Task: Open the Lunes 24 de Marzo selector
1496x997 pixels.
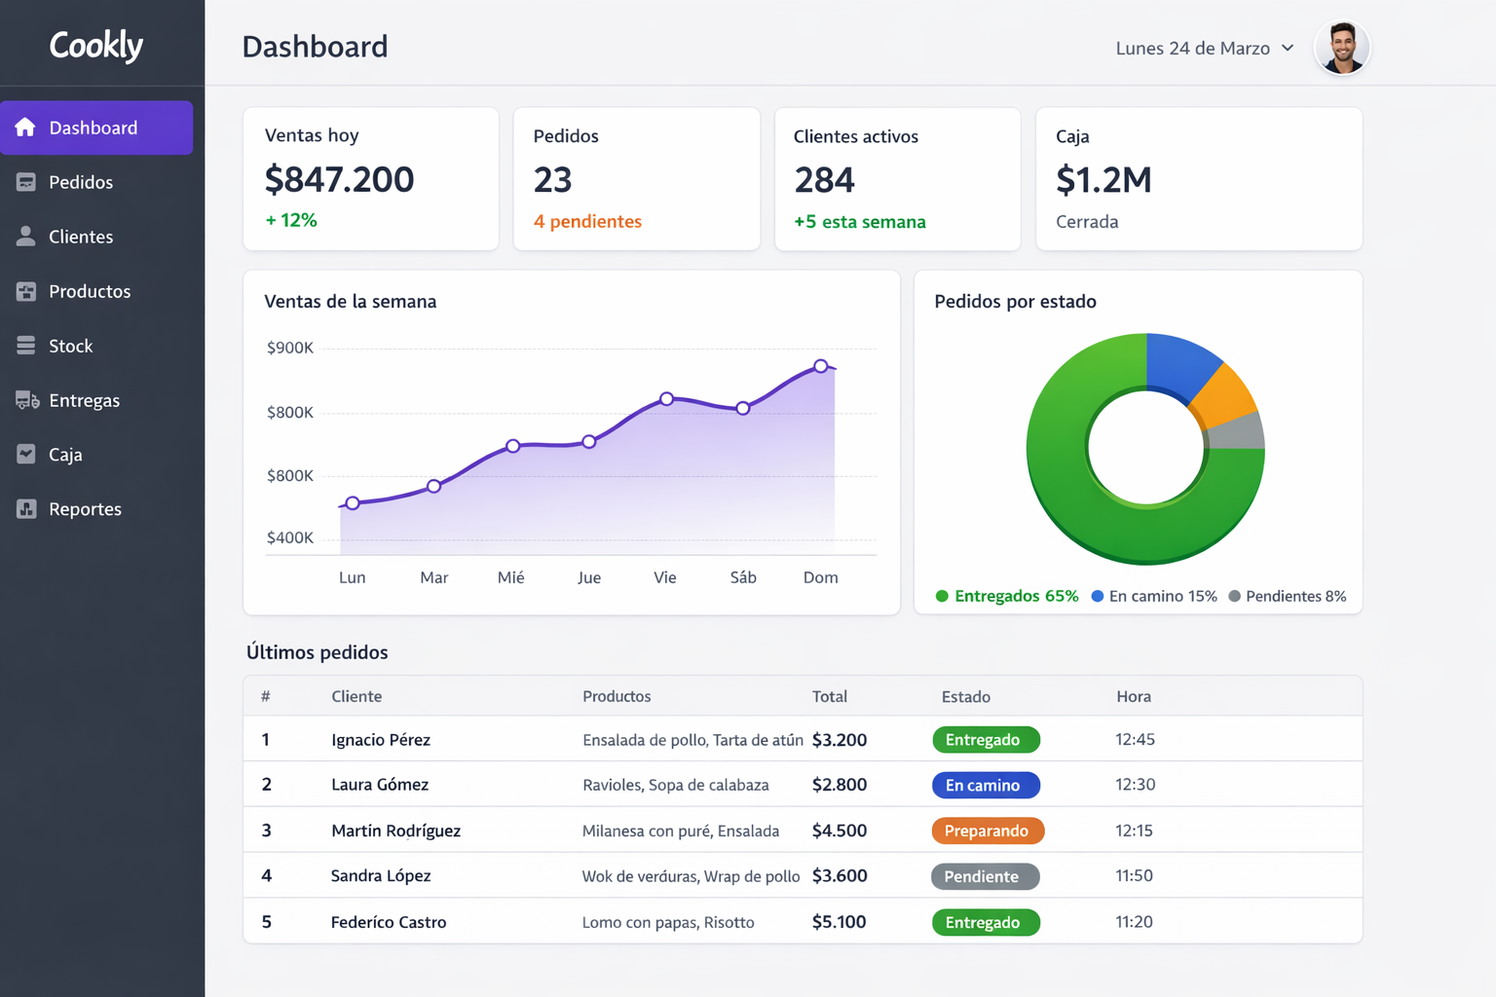Action: tap(1192, 48)
